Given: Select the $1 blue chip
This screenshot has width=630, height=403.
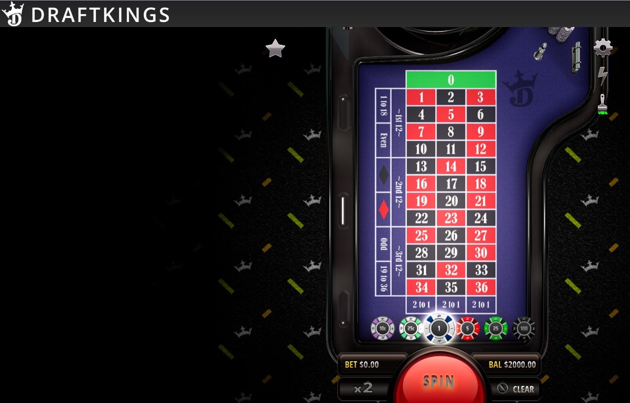Looking at the screenshot, I should (439, 328).
